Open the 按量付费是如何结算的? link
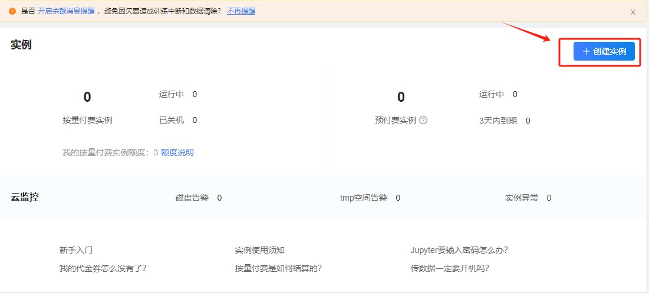Image resolution: width=649 pixels, height=293 pixels. point(279,268)
